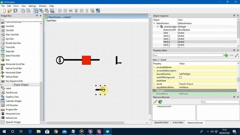Select ButtonOnOff in Object Inspector

point(169,30)
